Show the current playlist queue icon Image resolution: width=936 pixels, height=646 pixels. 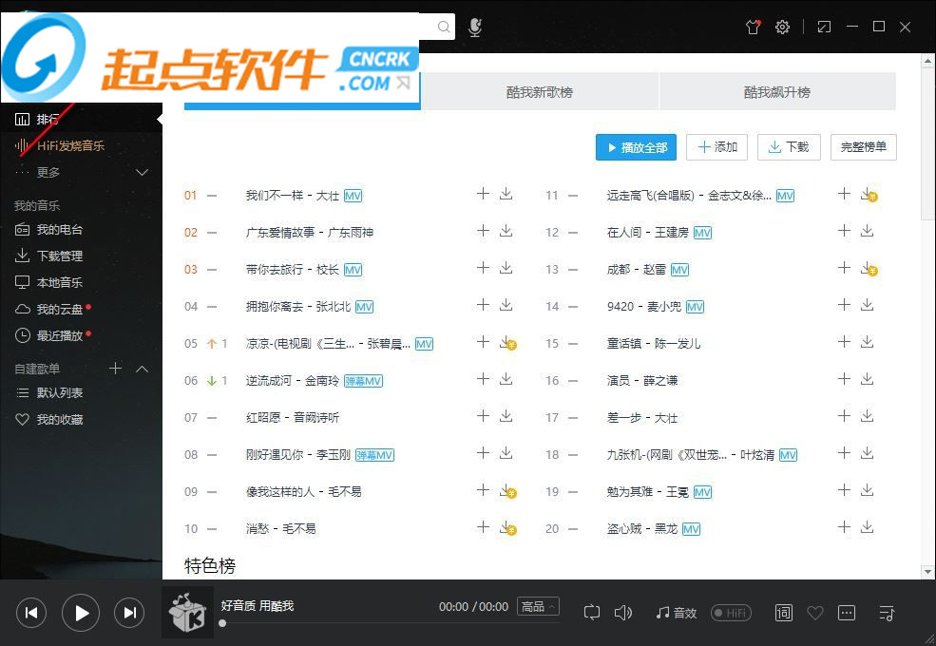click(x=887, y=613)
